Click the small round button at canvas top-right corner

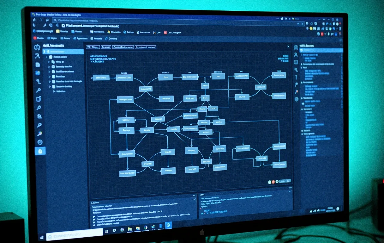(288, 47)
